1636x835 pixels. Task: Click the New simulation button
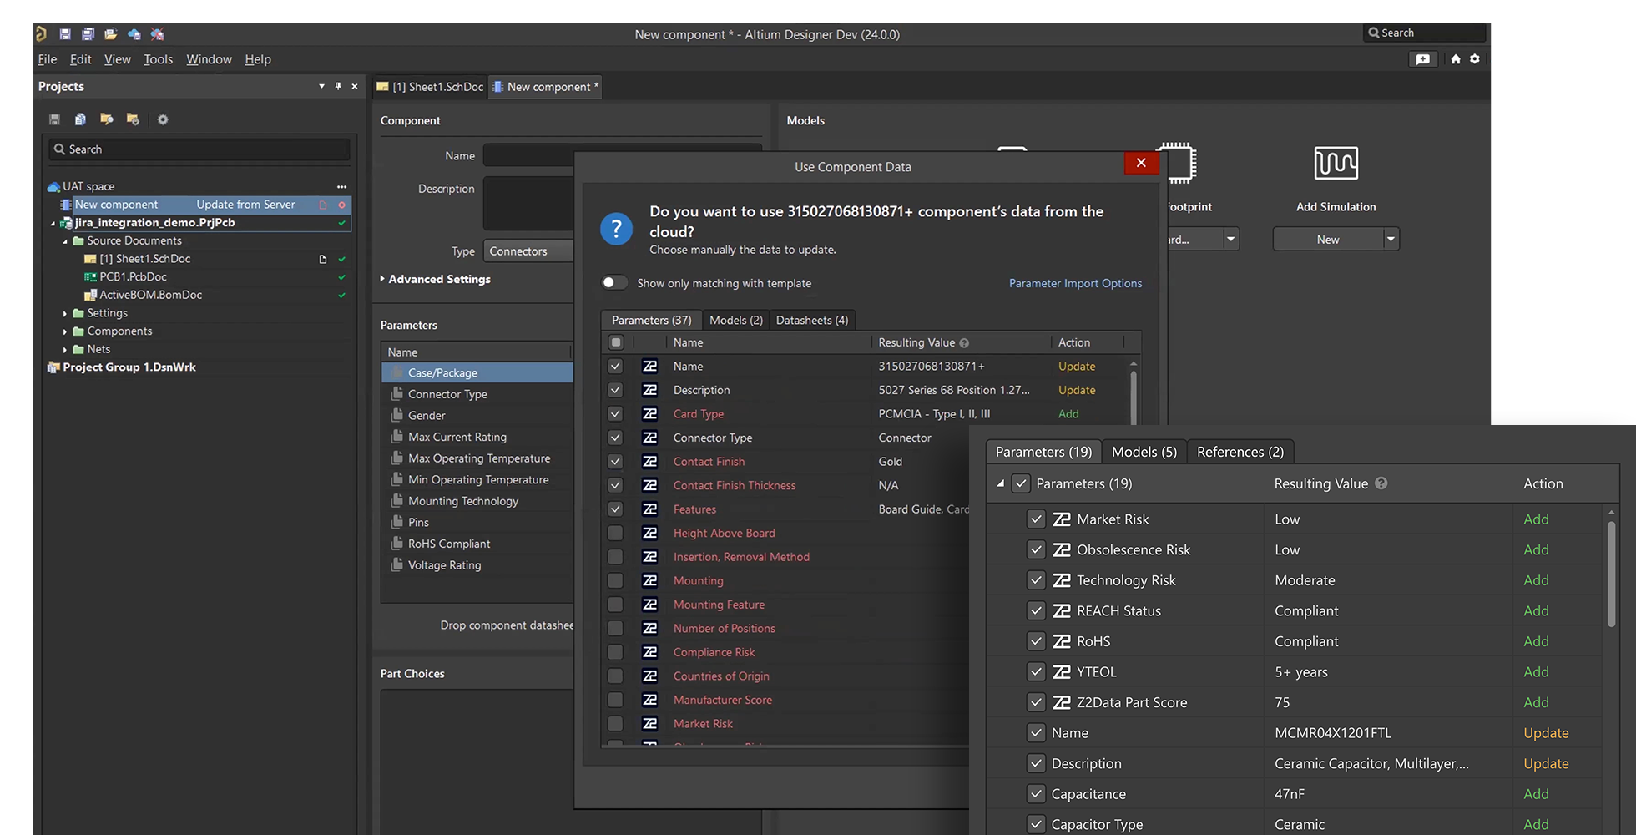click(x=1327, y=240)
